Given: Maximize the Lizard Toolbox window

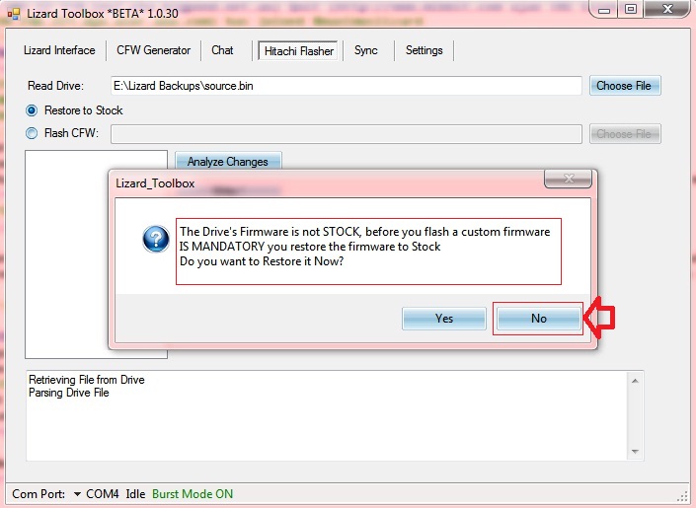Looking at the screenshot, I should point(630,9).
